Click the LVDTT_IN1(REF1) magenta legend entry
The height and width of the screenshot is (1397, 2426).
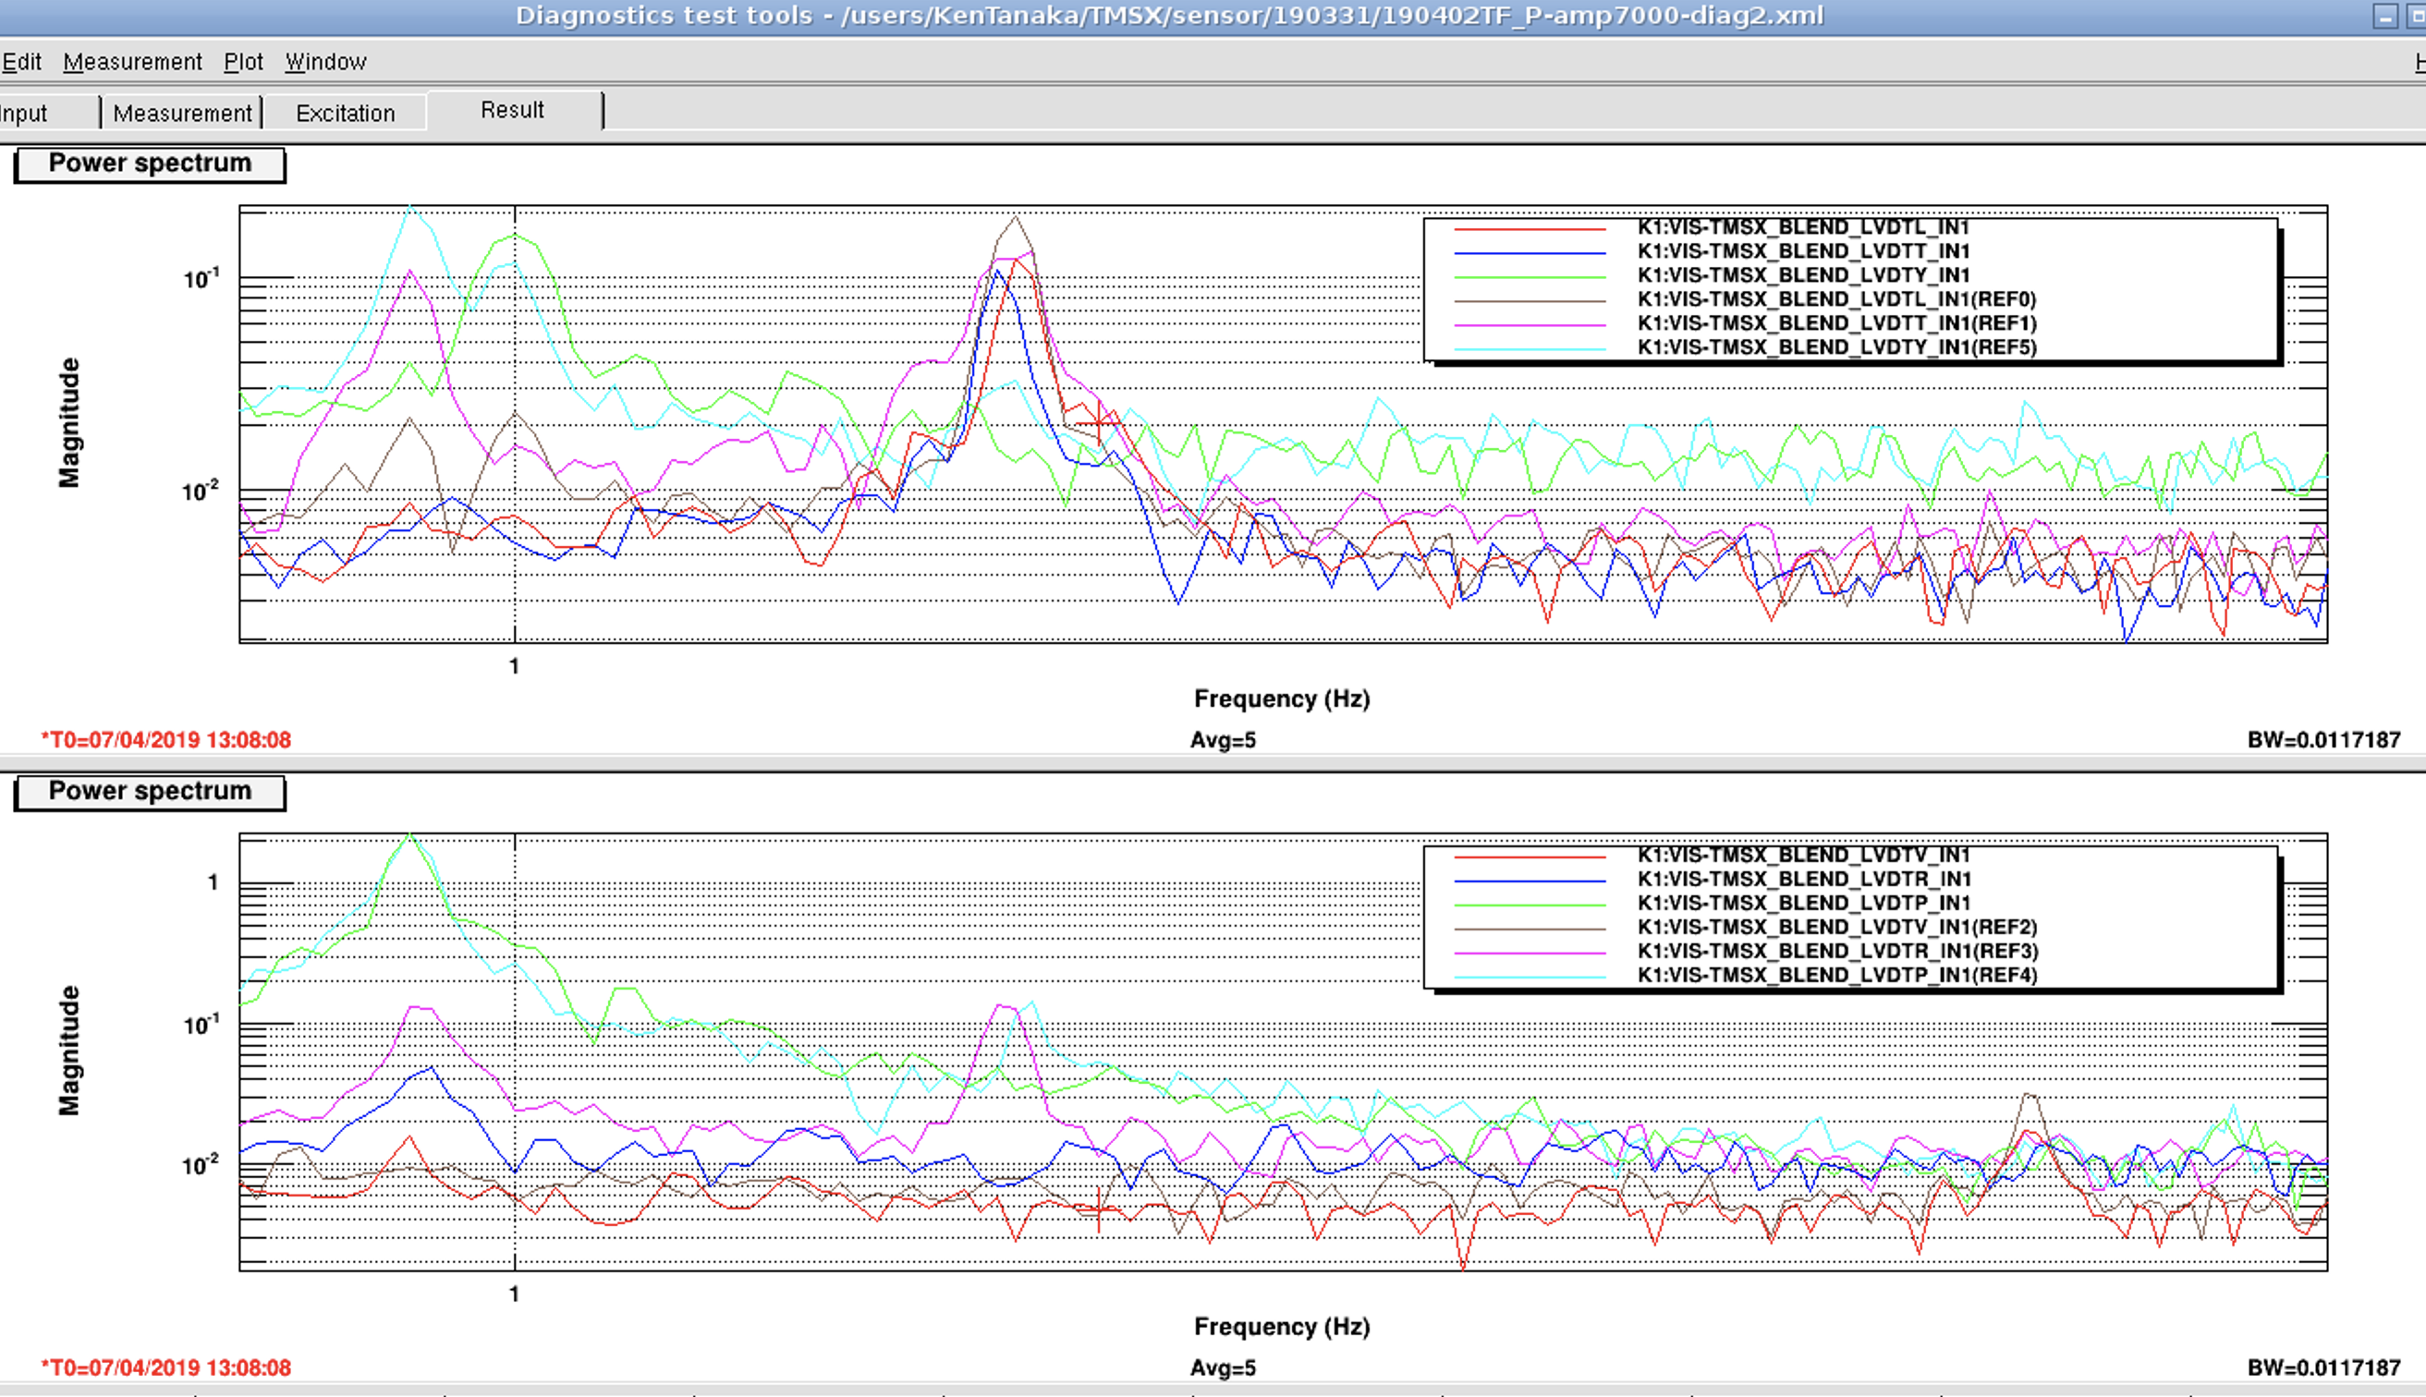tap(1835, 323)
